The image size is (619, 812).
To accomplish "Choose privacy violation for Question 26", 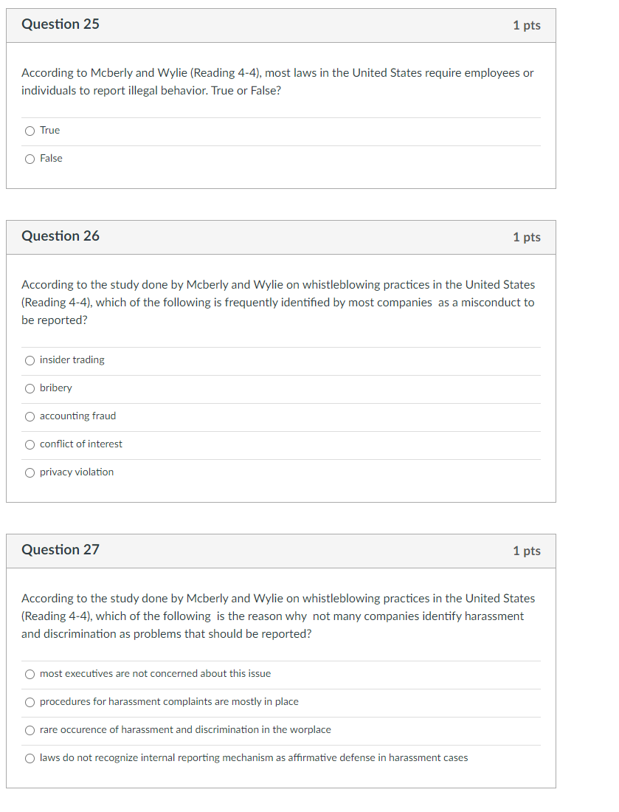I will [x=30, y=472].
